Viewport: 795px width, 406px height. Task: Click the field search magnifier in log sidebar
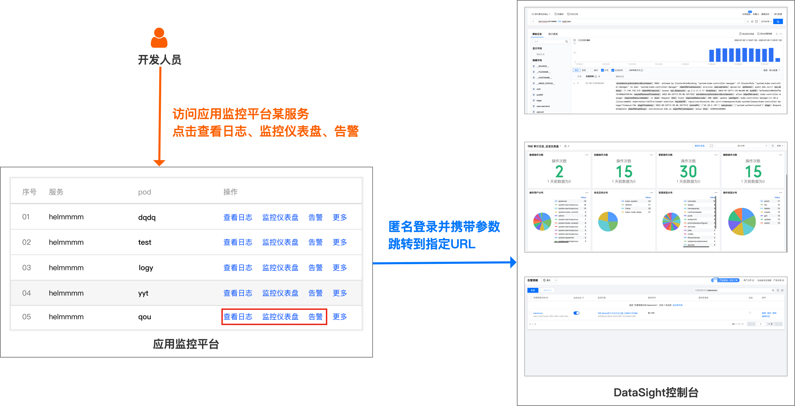coord(567,41)
